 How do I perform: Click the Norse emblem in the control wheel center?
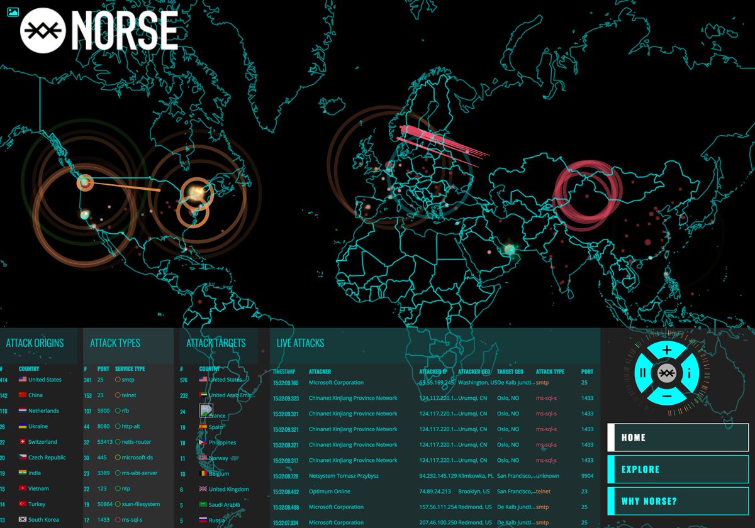(x=667, y=373)
